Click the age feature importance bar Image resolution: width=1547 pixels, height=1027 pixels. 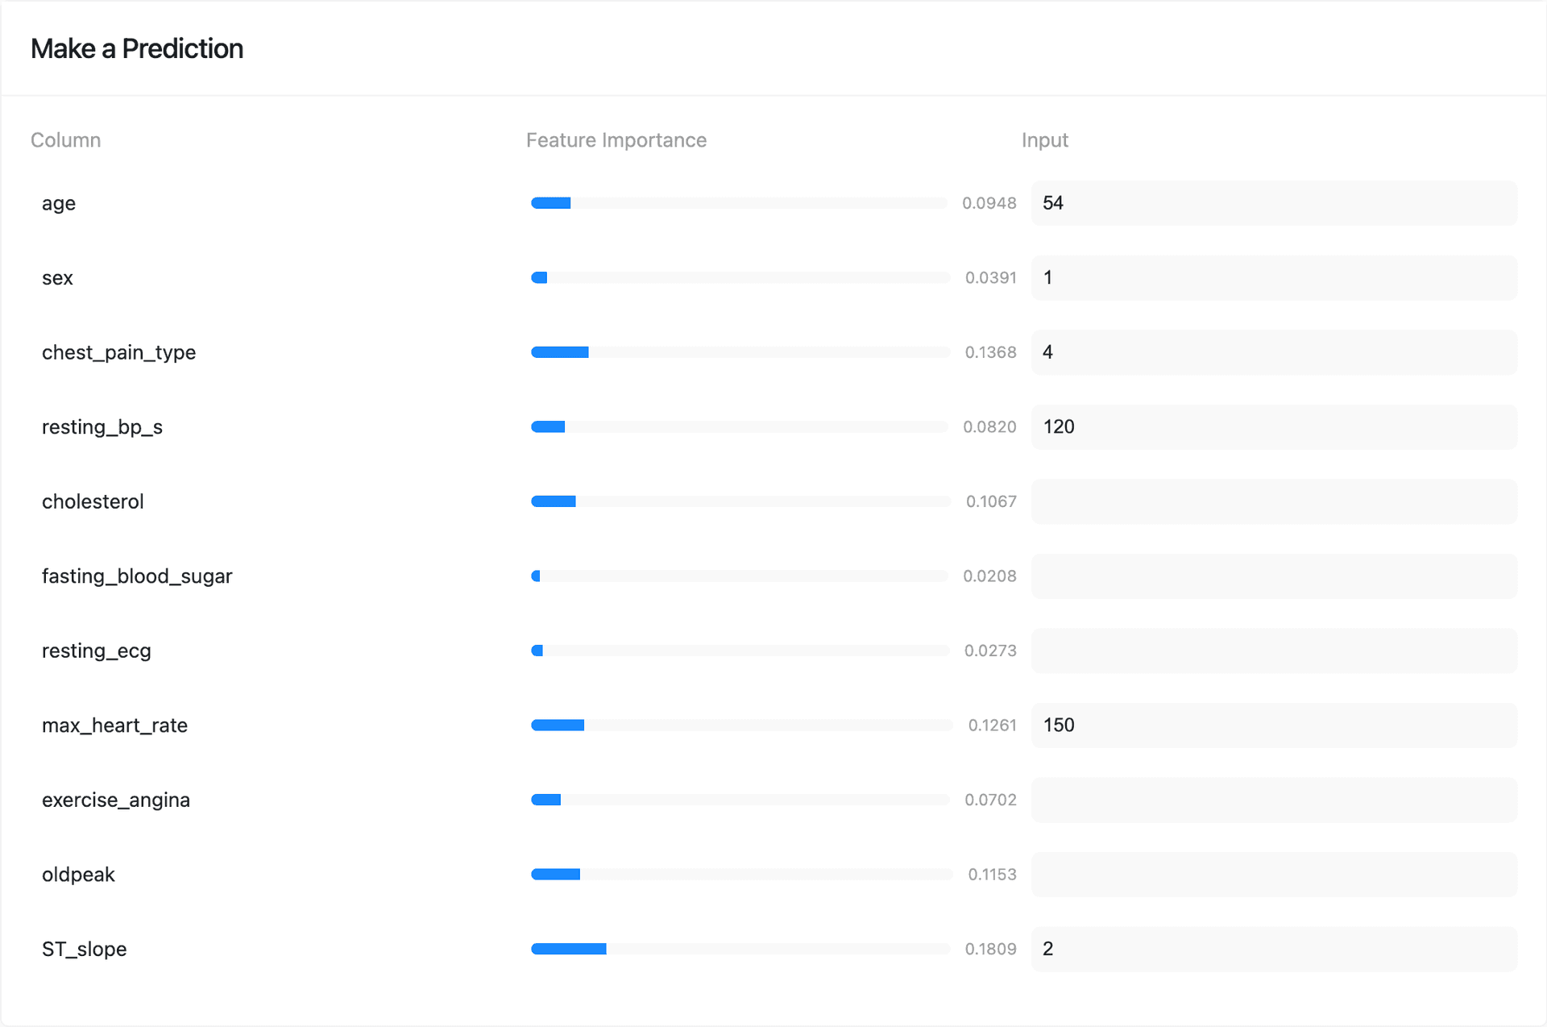pyautogui.click(x=738, y=203)
